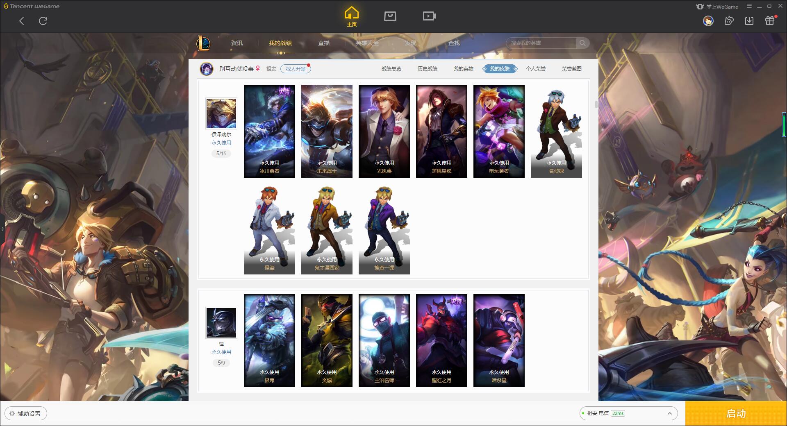Open the 主页 home icon
The width and height of the screenshot is (787, 426).
point(351,17)
